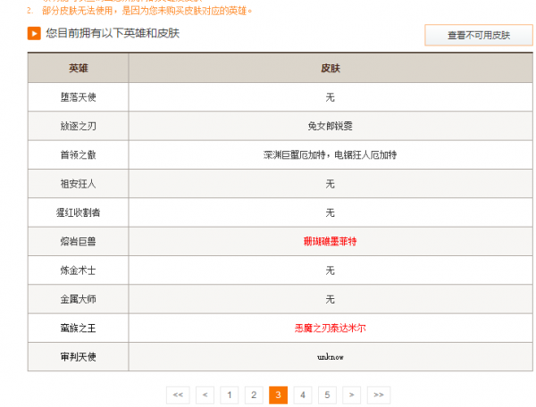The image size is (536, 407).
Task: Select hero cell 放逐之刃
Action: [79, 126]
